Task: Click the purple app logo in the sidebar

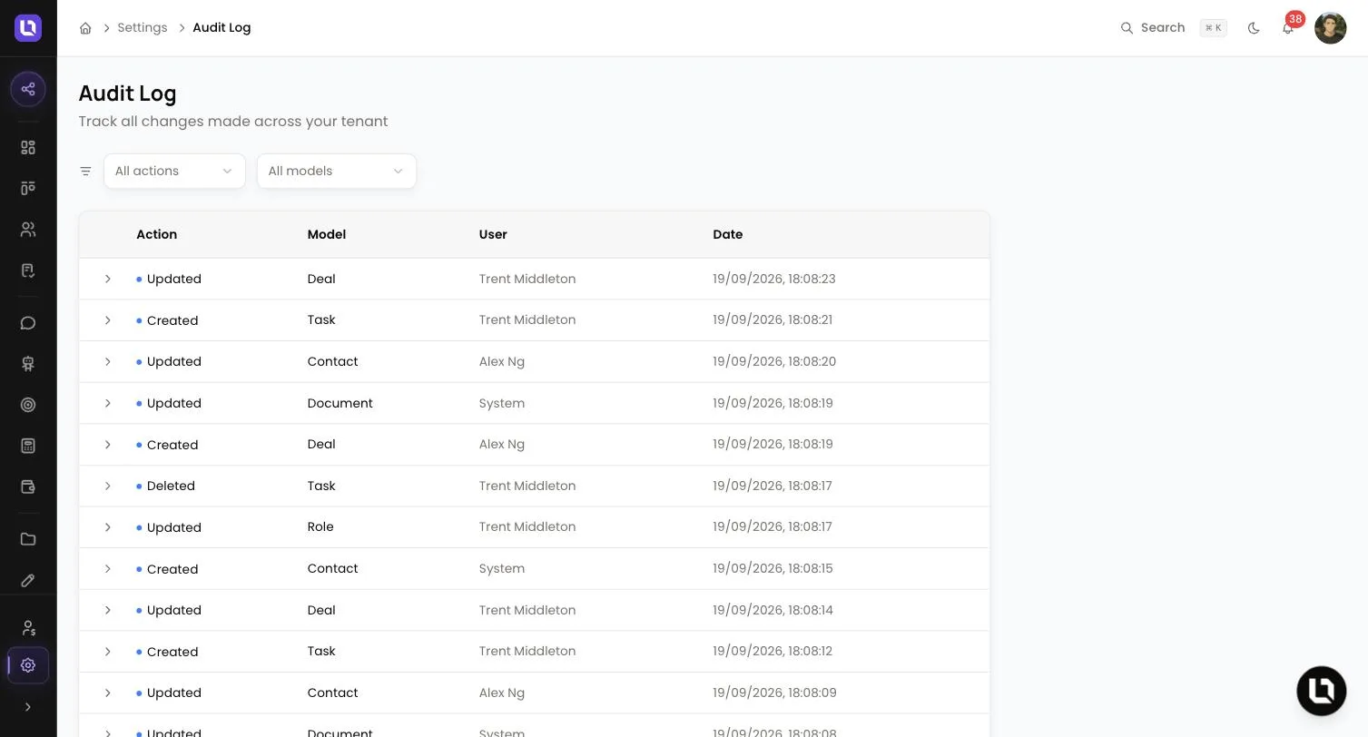Action: [x=28, y=28]
